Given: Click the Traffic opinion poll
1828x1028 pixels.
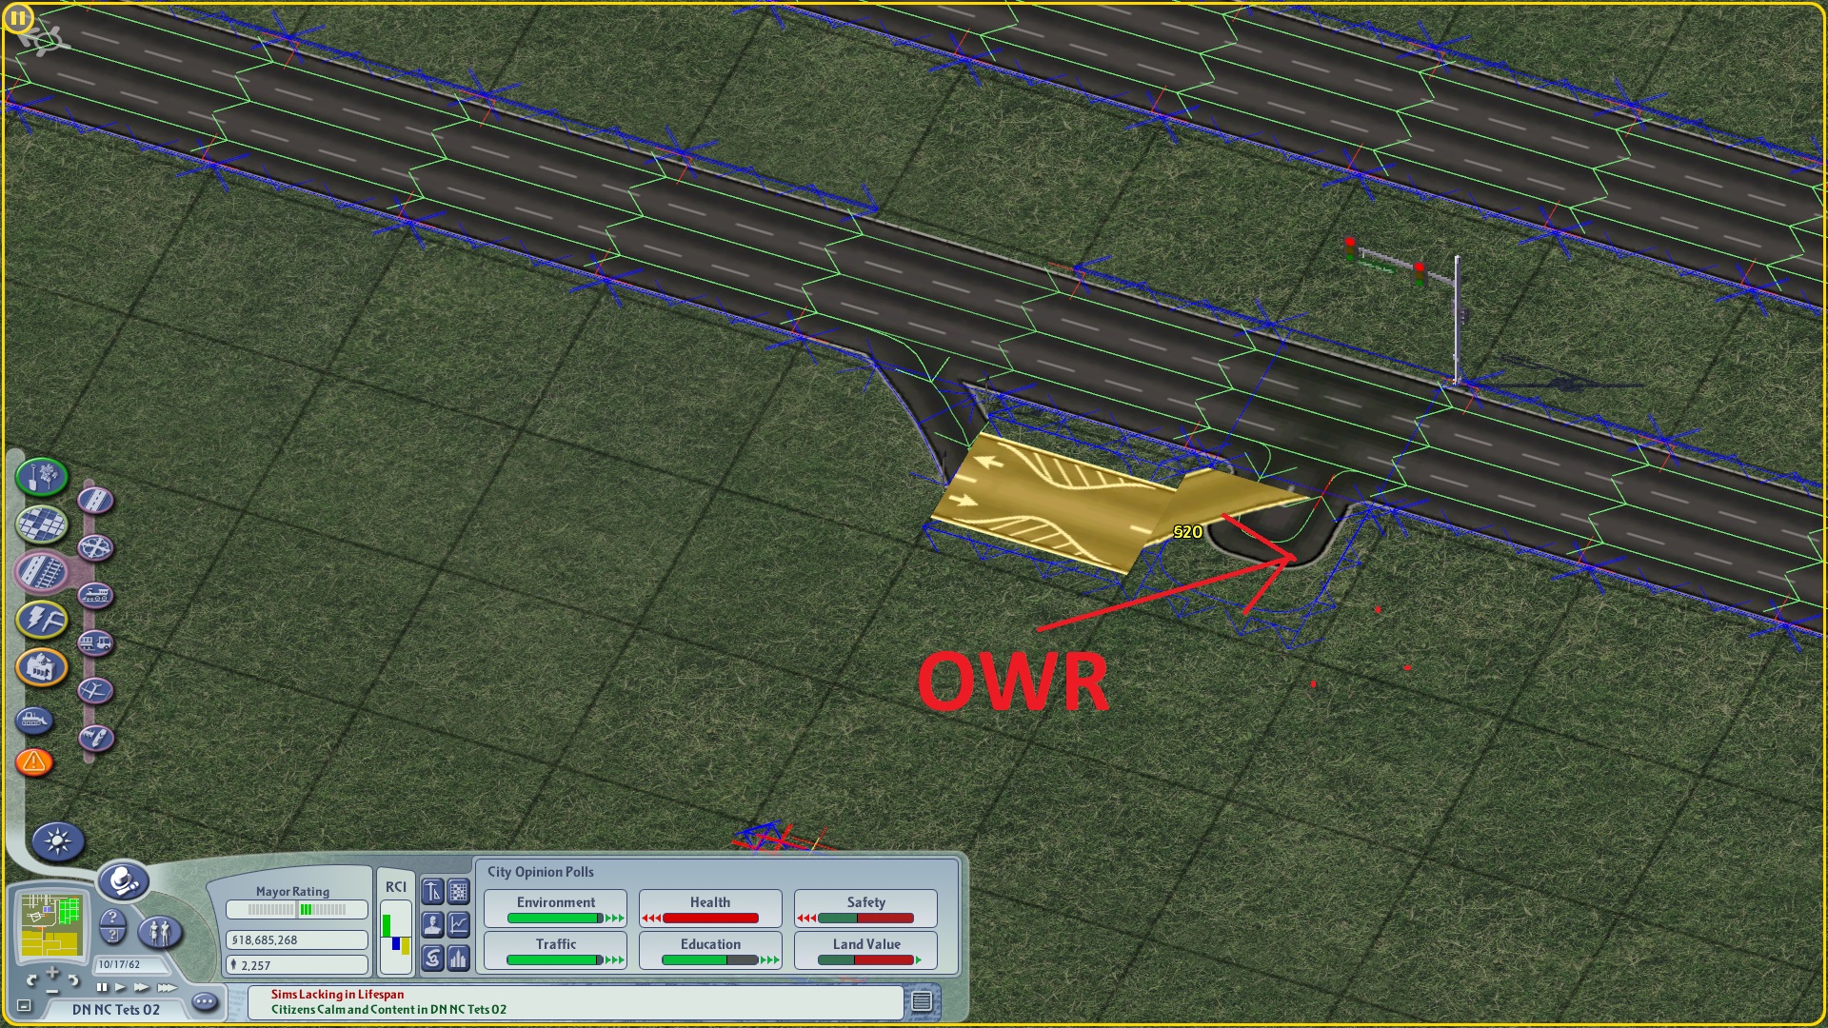Looking at the screenshot, I should point(556,951).
